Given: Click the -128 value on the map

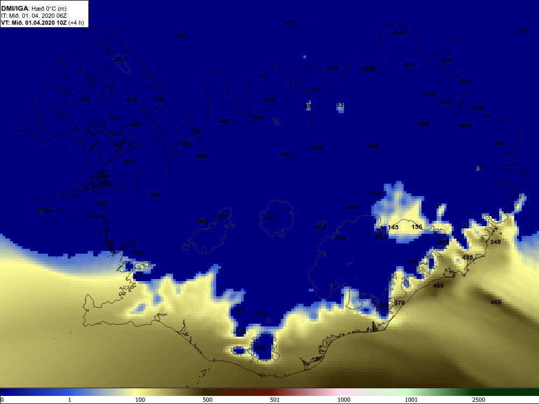Looking at the screenshot, I should click(x=412, y=262).
